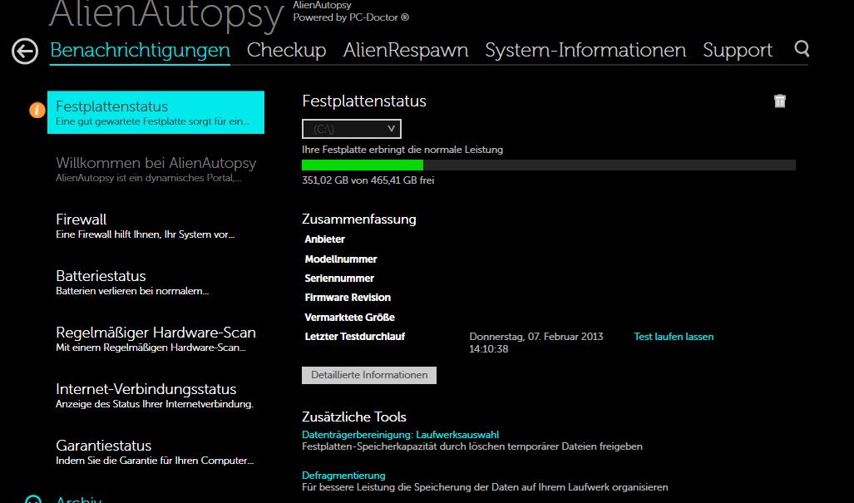Open the Defragmentierung link
Image resolution: width=854 pixels, height=503 pixels.
pyautogui.click(x=343, y=476)
